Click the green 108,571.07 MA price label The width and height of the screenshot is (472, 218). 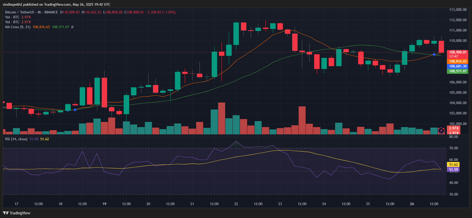pyautogui.click(x=458, y=71)
